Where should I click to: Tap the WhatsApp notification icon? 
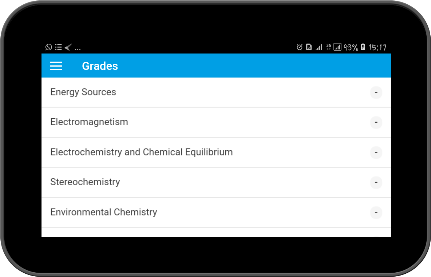[49, 47]
